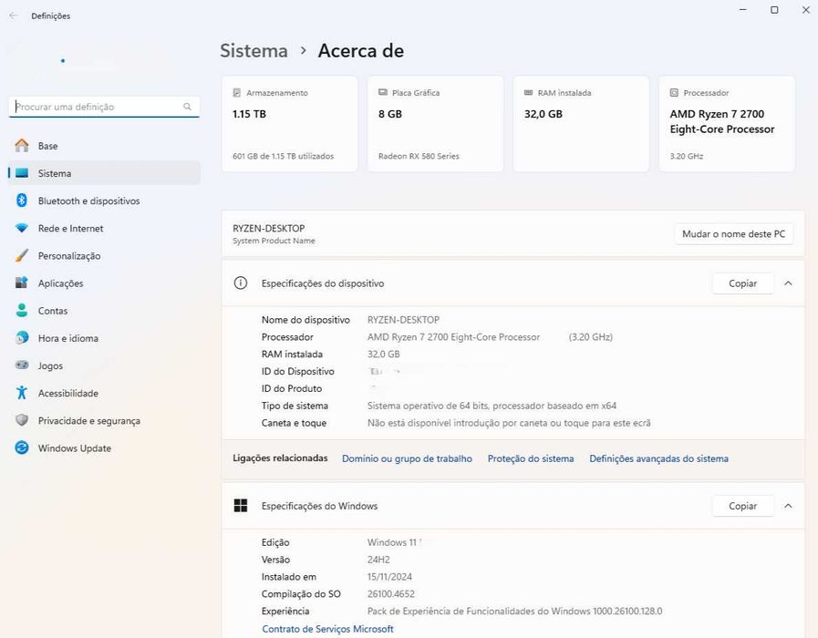Click the RAM instalada 32,0 GB card
Image resolution: width=818 pixels, height=638 pixels.
[x=581, y=124]
